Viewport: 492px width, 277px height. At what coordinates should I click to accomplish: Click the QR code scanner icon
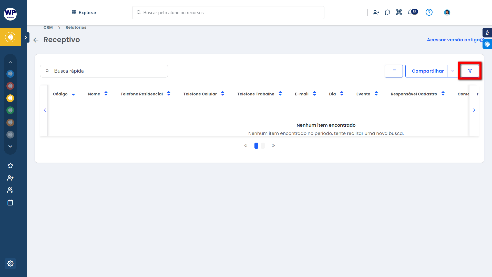(x=399, y=12)
